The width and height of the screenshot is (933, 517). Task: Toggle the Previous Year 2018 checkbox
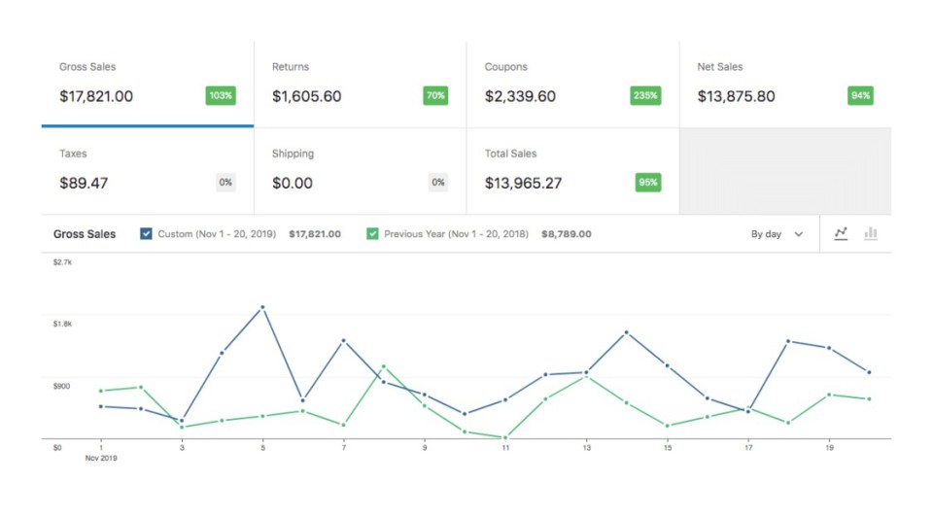(372, 234)
